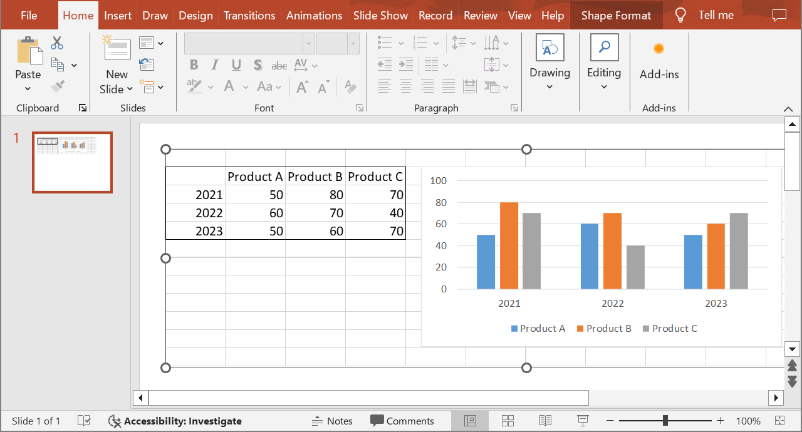802x432 pixels.
Task: Click the Paste clipboard icon
Action: tap(28, 50)
